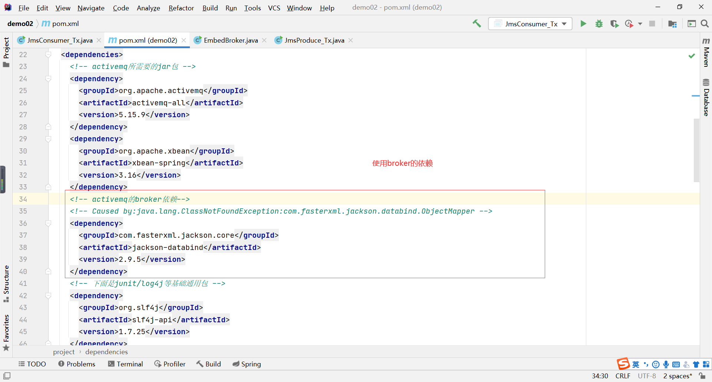Collapse the jackson dependency fold at line 36
Screen dimensions: 712x382
pos(48,223)
